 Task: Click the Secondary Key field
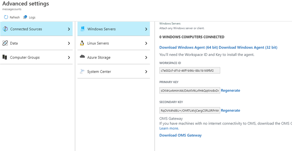pyautogui.click(x=189, y=110)
